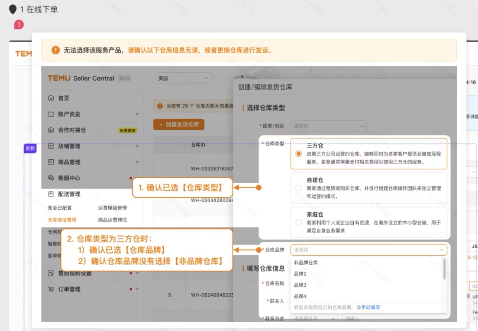Click the 商品管理 product icon
Screen dimensions: 478x331
click(x=51, y=162)
